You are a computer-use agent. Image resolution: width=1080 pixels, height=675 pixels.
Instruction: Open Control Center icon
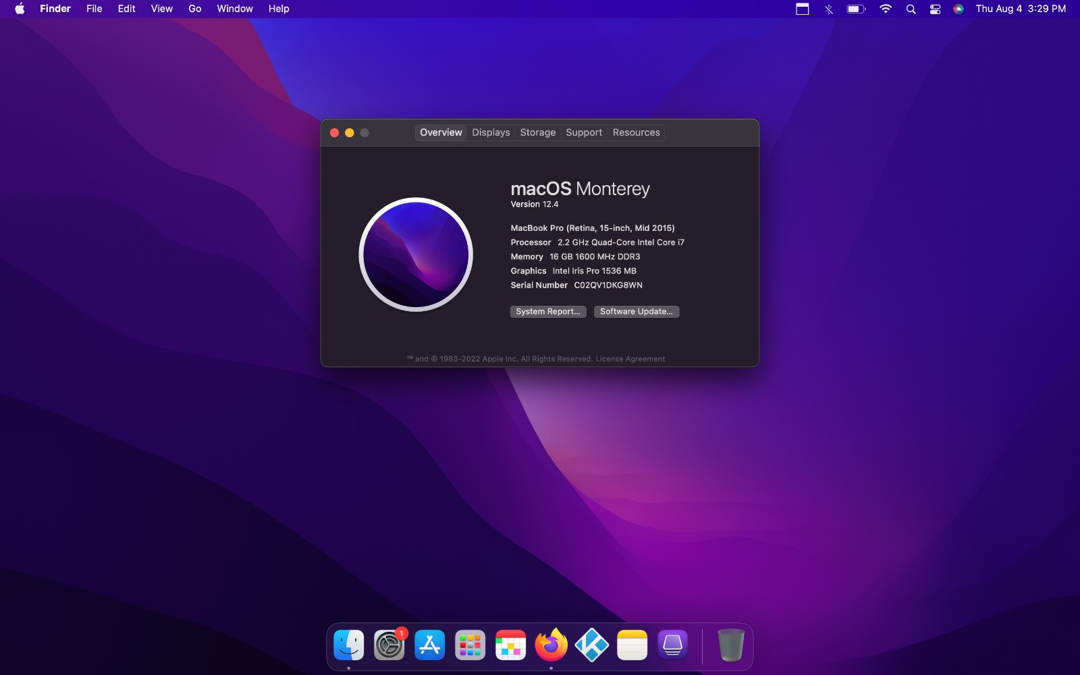coord(936,9)
